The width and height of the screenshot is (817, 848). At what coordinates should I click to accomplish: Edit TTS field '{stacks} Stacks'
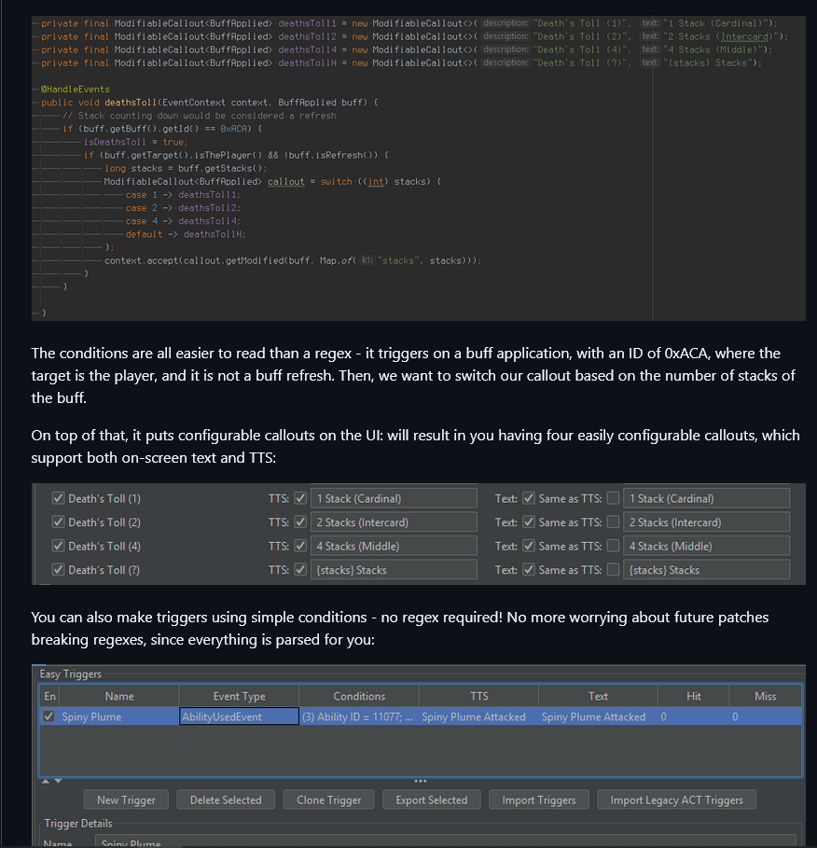click(394, 569)
